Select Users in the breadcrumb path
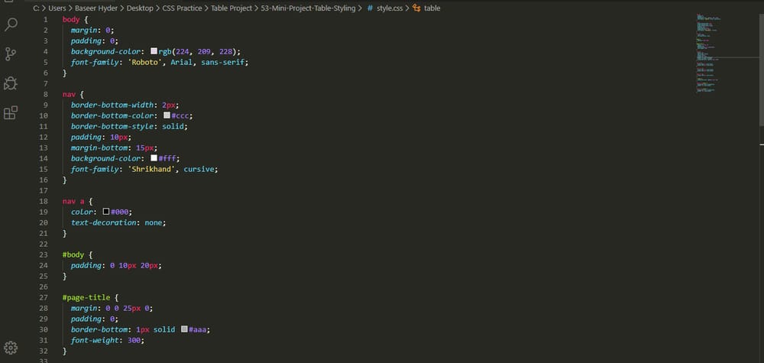Viewport: 764px width, 363px height. pyautogui.click(x=57, y=8)
